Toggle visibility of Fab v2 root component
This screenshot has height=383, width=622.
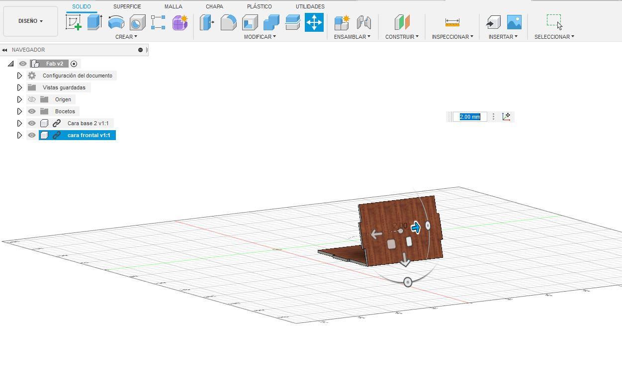click(23, 64)
